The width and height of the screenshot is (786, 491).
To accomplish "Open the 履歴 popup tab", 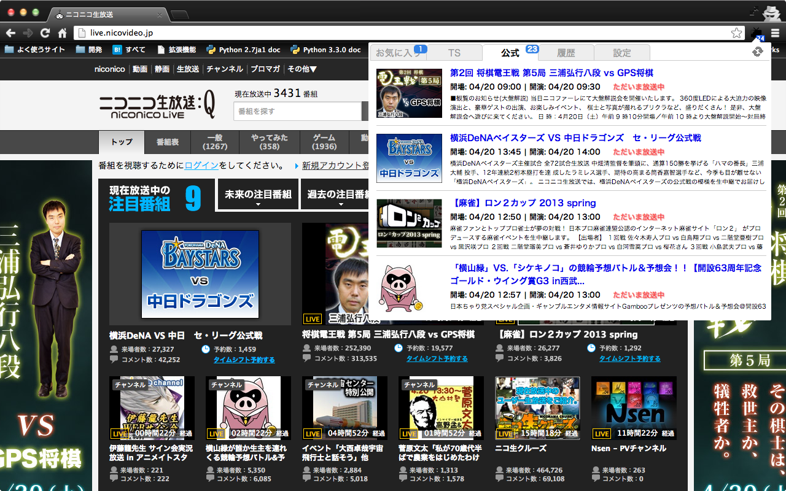I will click(x=566, y=53).
